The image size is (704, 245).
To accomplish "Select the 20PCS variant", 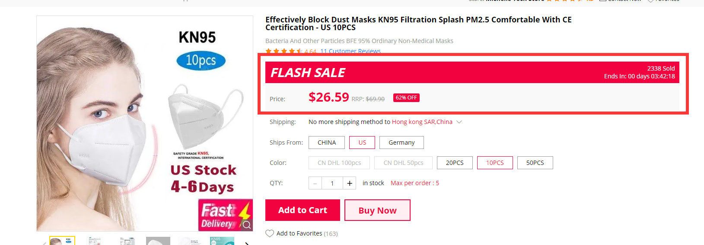I will point(455,163).
